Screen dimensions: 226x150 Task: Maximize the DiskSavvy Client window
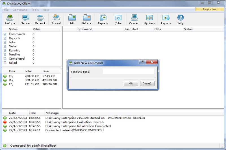209,3
